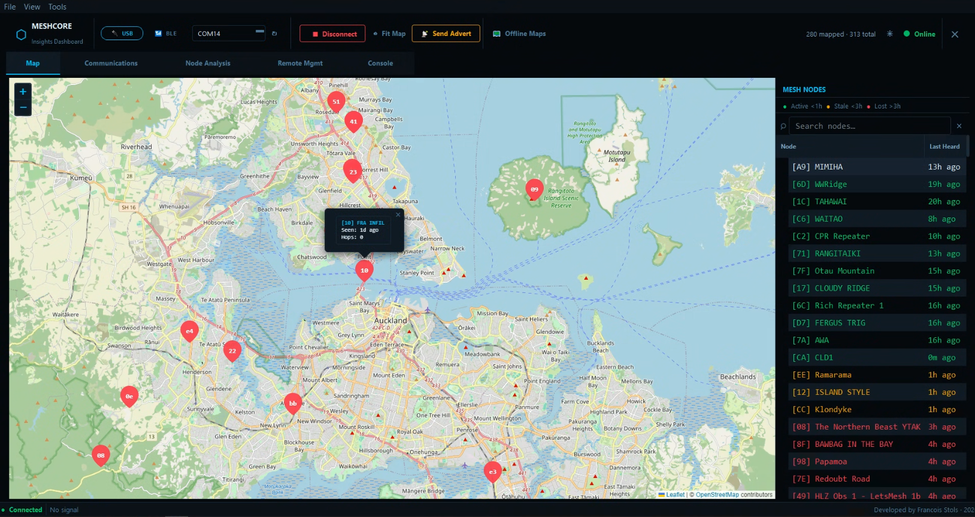This screenshot has height=517, width=975.
Task: Select node [7E] Redoubt Road
Action: point(876,479)
